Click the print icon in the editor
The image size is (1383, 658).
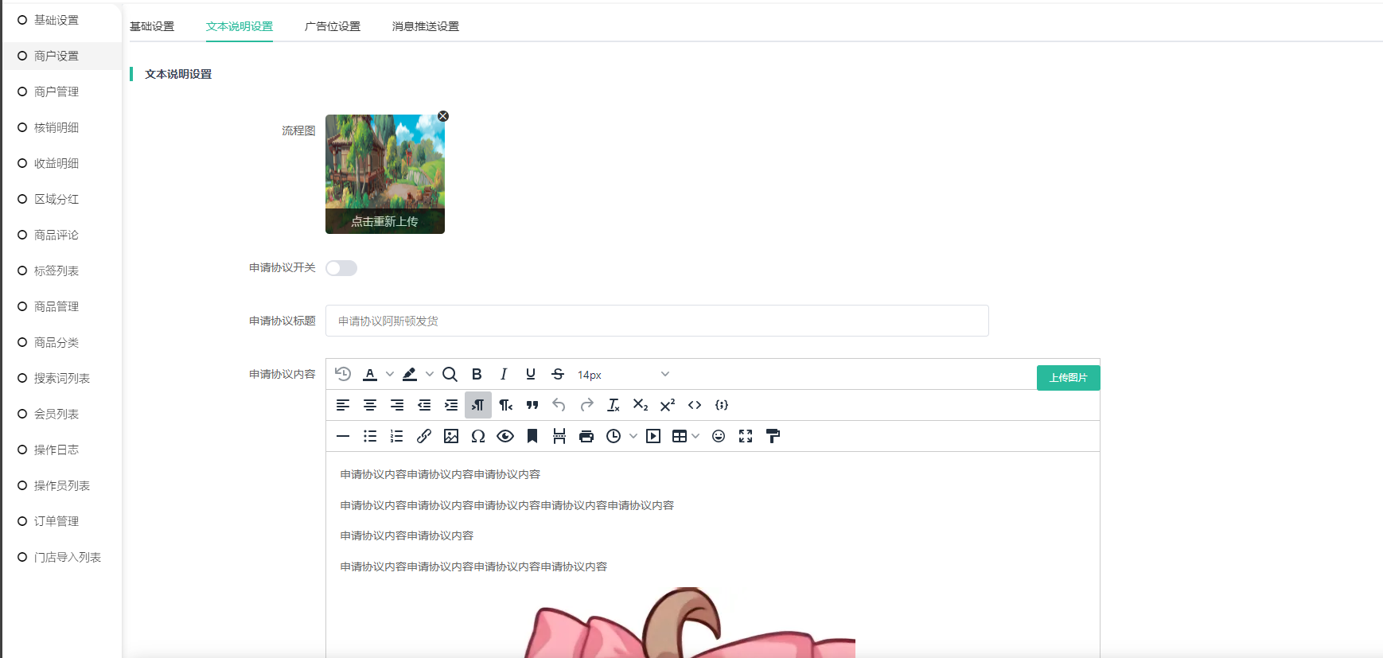point(586,436)
